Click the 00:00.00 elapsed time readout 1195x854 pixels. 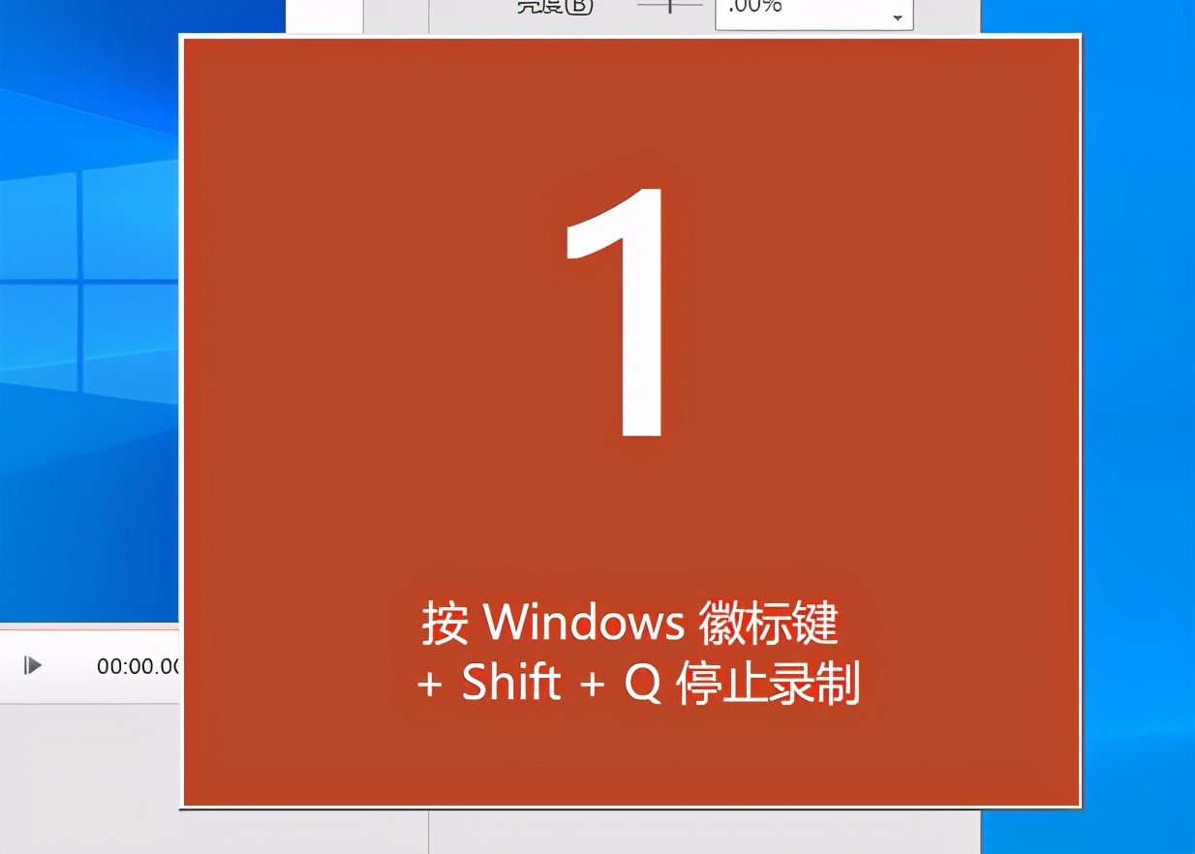coord(138,666)
